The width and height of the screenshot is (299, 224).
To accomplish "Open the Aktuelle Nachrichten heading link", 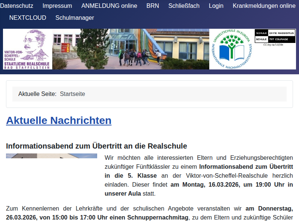I will (x=59, y=121).
